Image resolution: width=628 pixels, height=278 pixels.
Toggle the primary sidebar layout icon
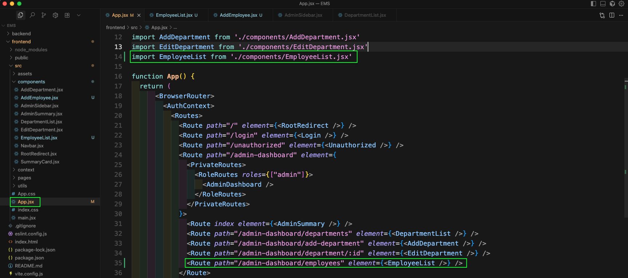click(x=593, y=4)
